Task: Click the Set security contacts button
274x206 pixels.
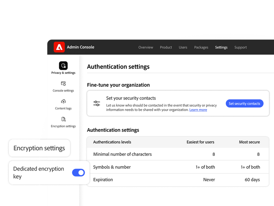Action: (244, 104)
